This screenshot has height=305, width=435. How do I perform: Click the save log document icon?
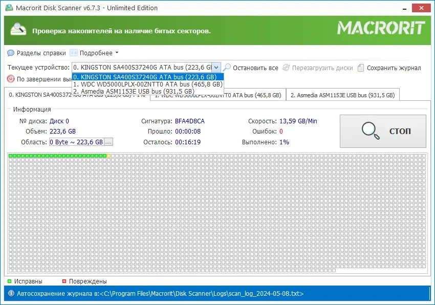click(361, 68)
